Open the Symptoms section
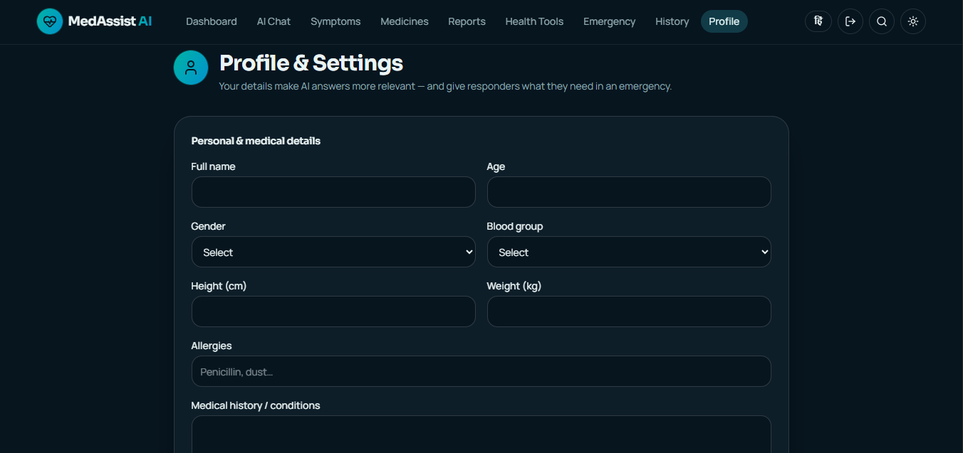This screenshot has height=453, width=963. (335, 21)
